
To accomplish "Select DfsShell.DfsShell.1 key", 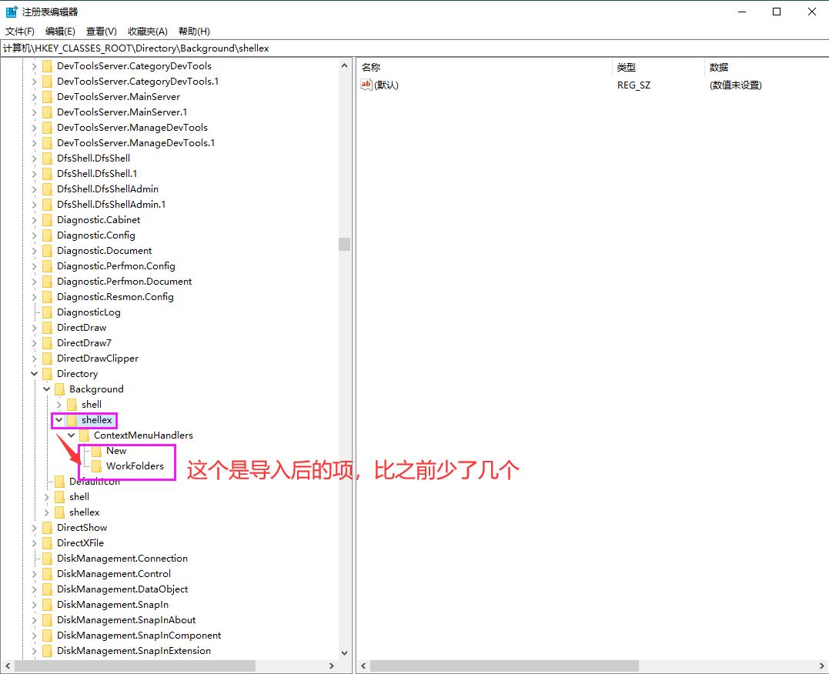I will pyautogui.click(x=97, y=173).
